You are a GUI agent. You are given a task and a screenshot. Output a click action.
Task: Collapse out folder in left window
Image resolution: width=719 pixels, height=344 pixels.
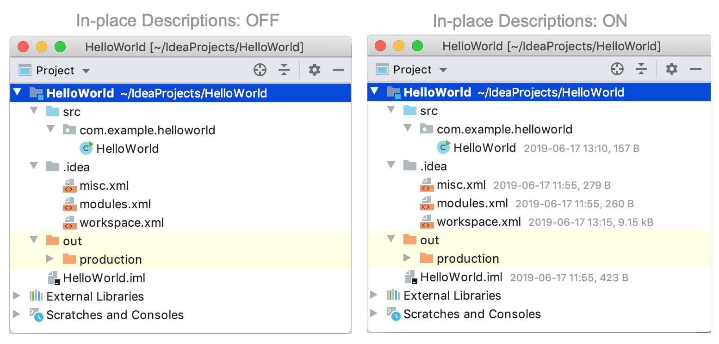(x=34, y=241)
